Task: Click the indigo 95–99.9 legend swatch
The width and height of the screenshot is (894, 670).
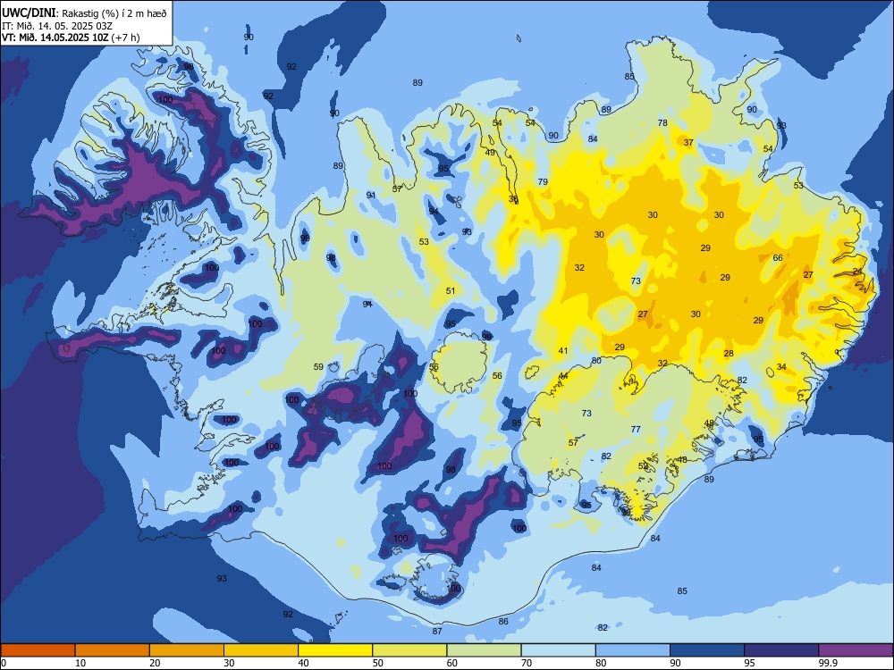Action: [781, 650]
